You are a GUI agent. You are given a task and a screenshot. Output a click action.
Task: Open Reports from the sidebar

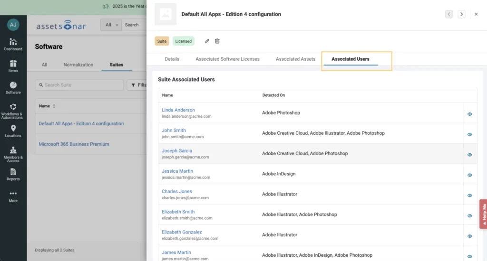click(x=13, y=174)
